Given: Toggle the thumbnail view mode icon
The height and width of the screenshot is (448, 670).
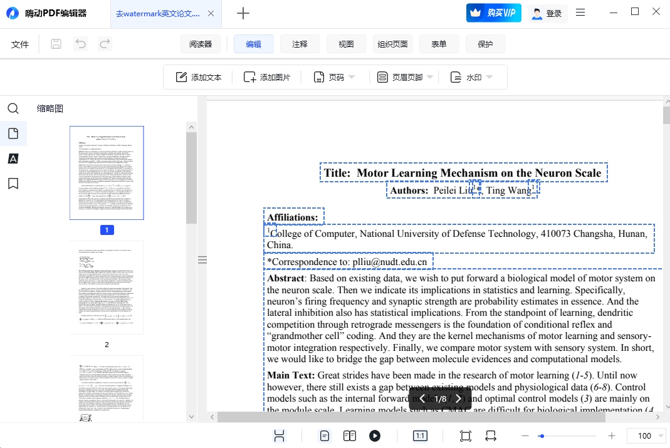Looking at the screenshot, I should (279, 435).
